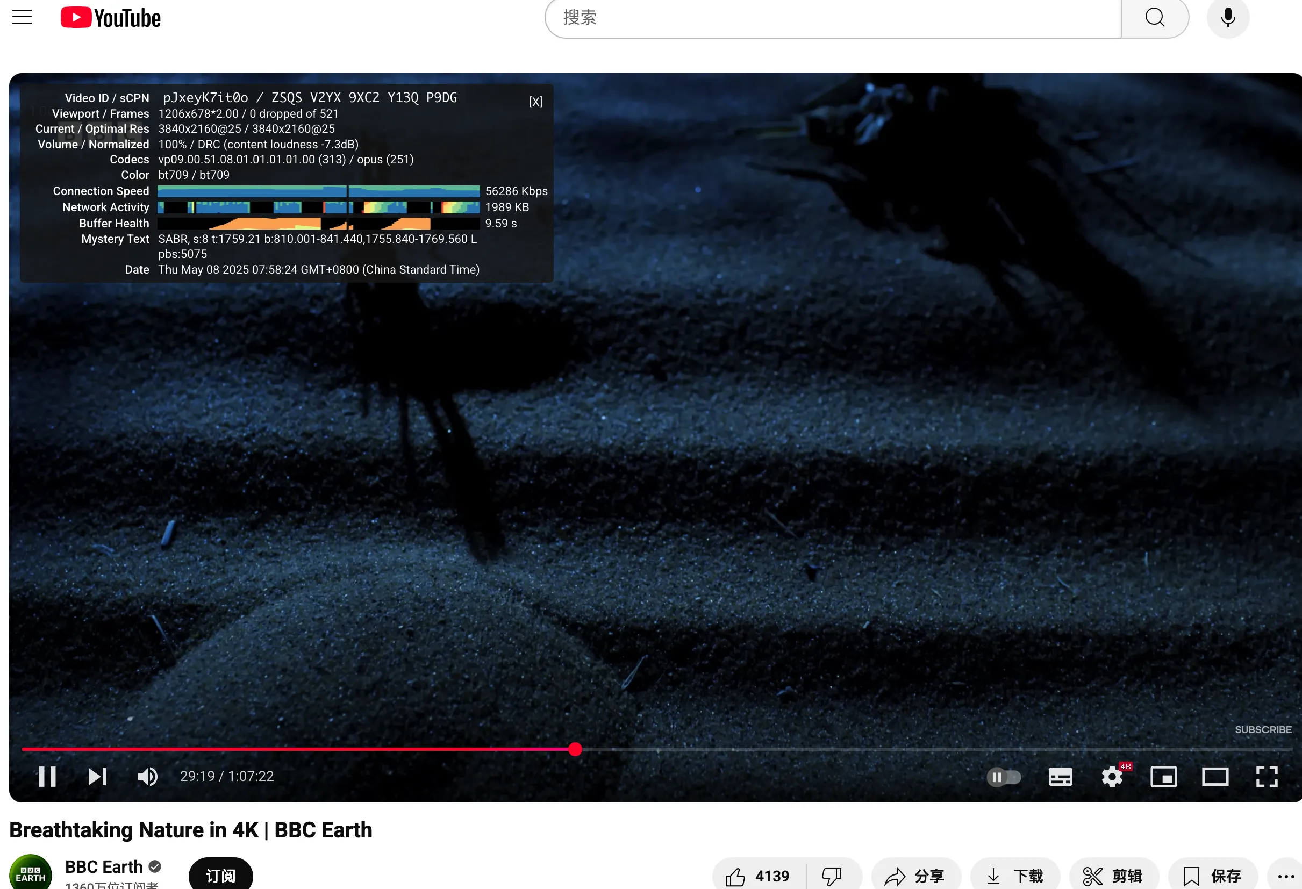Click the 9.59 s buffer value

click(501, 223)
